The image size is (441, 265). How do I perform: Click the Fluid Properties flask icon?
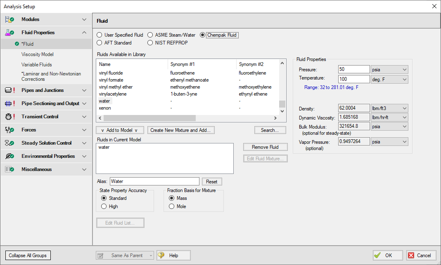click(x=10, y=33)
